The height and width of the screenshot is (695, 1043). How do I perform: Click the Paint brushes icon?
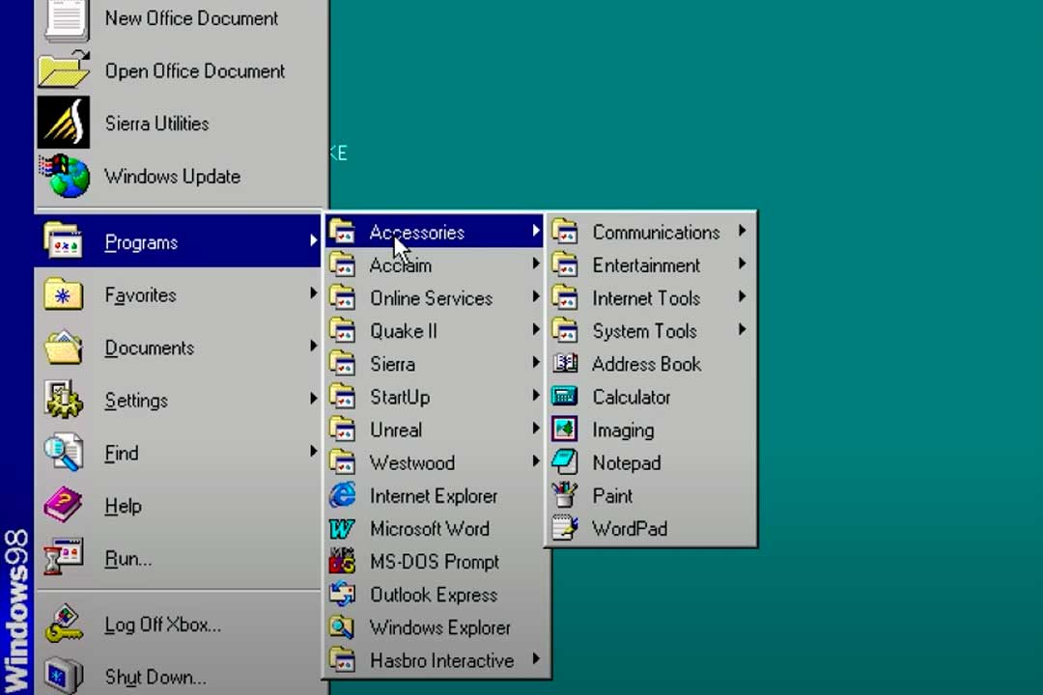(565, 495)
